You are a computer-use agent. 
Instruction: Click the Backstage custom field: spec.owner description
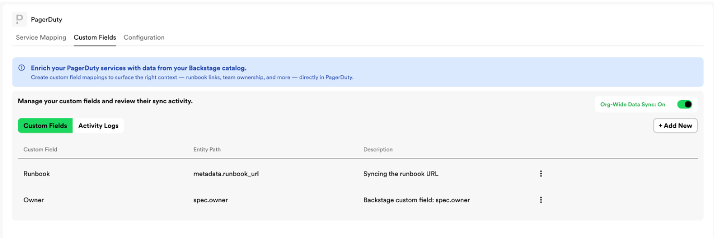416,200
